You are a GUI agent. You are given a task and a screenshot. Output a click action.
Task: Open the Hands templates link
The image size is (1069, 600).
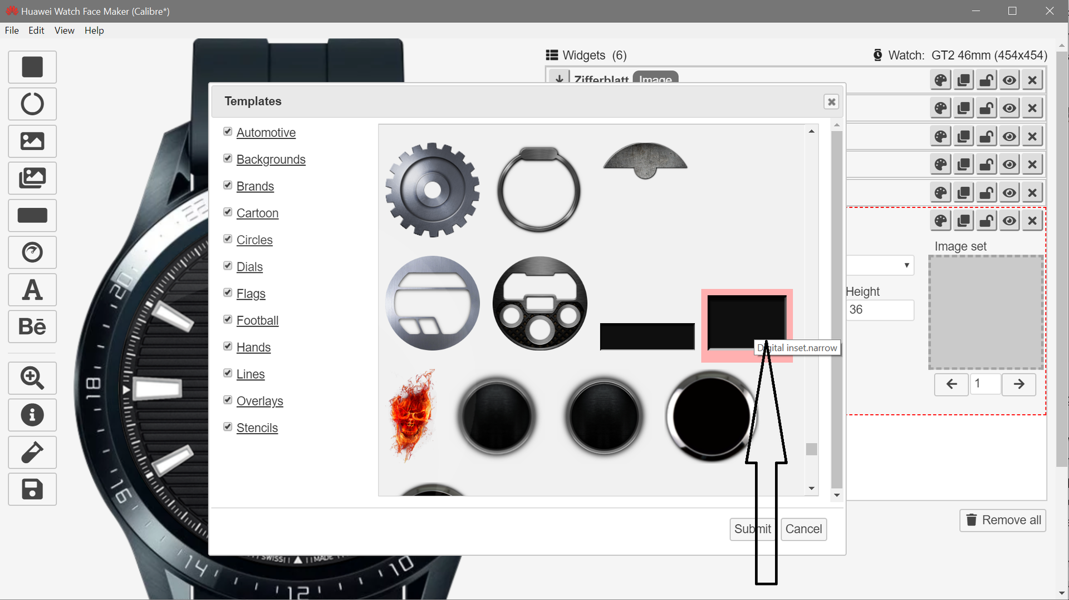pyautogui.click(x=253, y=347)
